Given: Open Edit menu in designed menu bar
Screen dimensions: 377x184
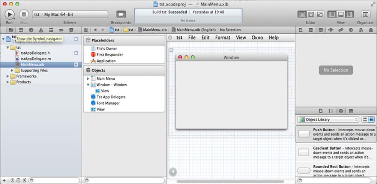Looking at the screenshot, I should [206, 38].
